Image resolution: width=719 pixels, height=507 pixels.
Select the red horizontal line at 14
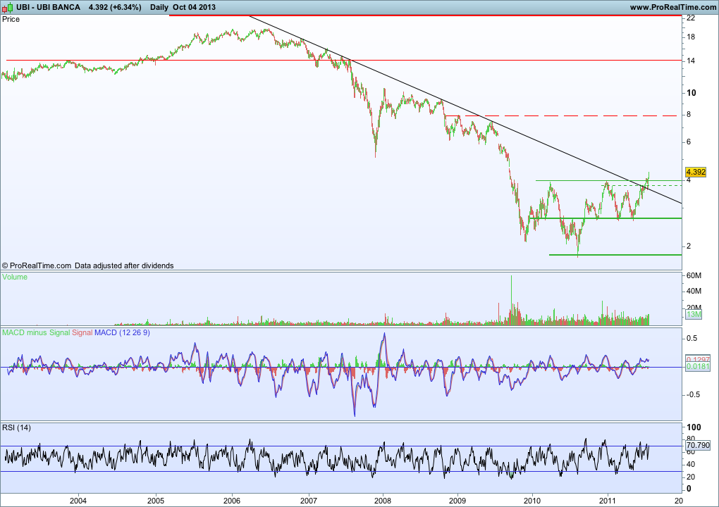click(x=344, y=60)
